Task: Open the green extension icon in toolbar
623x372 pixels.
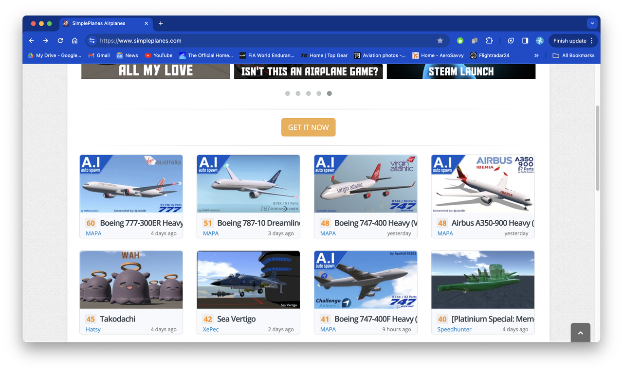Action: [460, 41]
